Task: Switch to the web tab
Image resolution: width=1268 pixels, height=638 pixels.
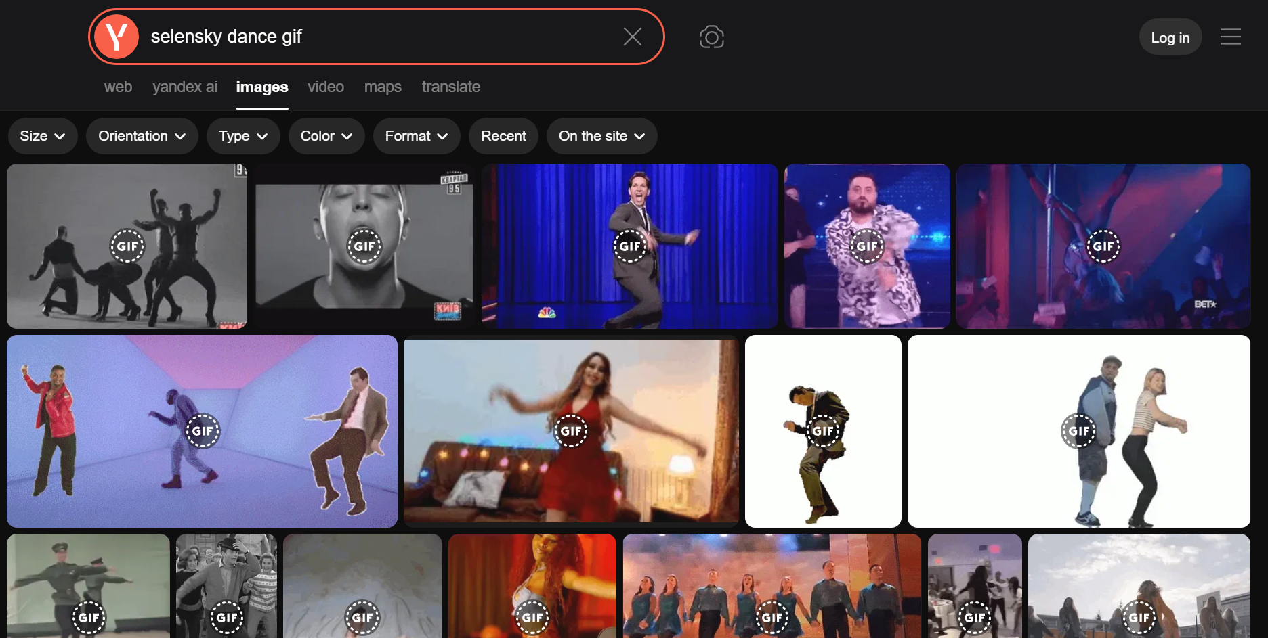Action: [118, 87]
